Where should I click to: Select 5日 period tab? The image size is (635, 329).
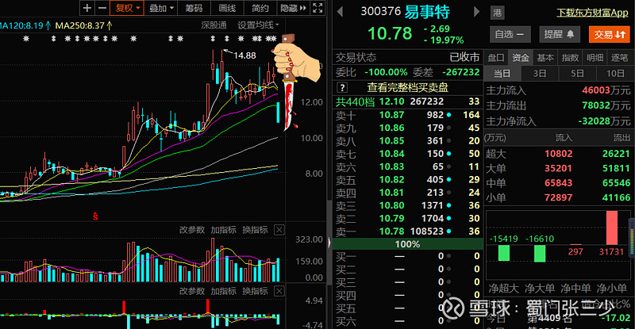578,74
